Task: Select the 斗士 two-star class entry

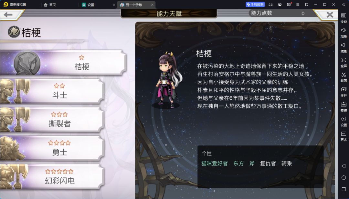Action: coord(52,91)
